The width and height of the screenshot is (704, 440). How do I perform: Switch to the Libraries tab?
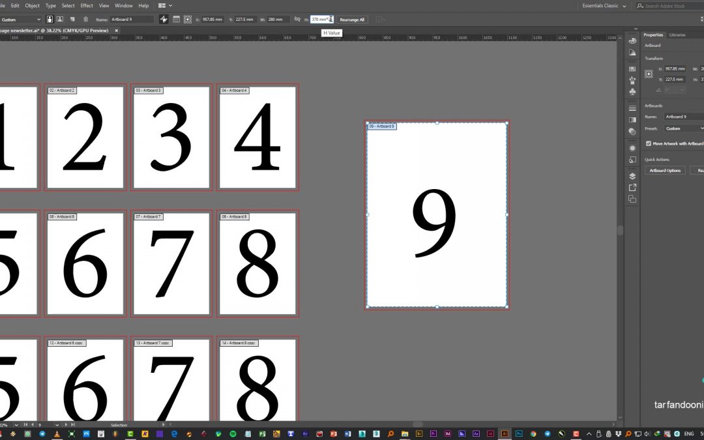click(677, 35)
